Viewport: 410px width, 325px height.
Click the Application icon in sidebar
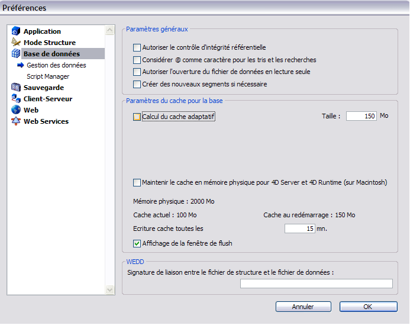tap(16, 31)
